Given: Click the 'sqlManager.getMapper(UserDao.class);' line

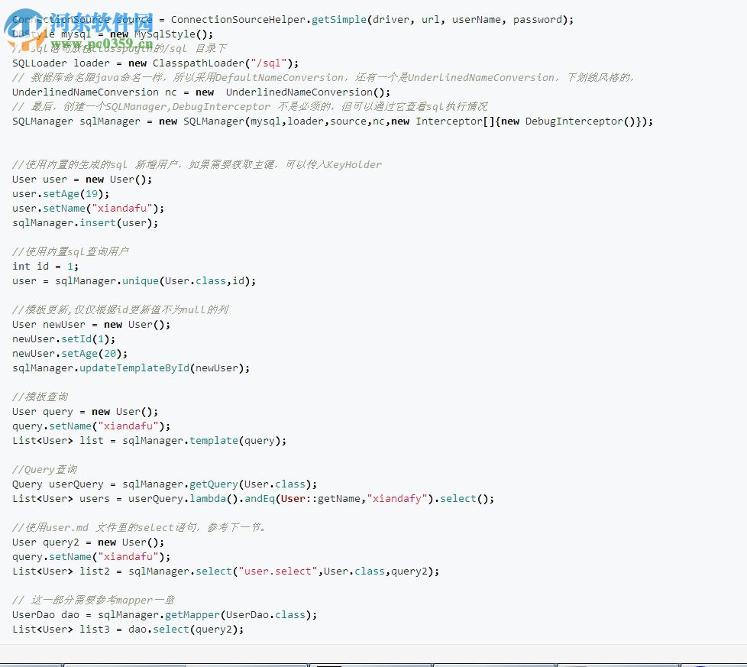Looking at the screenshot, I should click(x=165, y=615).
